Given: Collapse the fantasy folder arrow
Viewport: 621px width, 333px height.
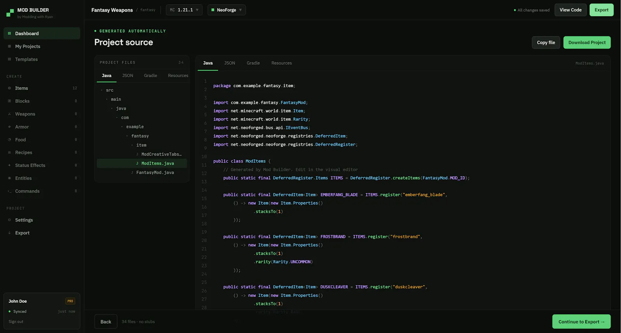Looking at the screenshot, I should click(x=127, y=136).
